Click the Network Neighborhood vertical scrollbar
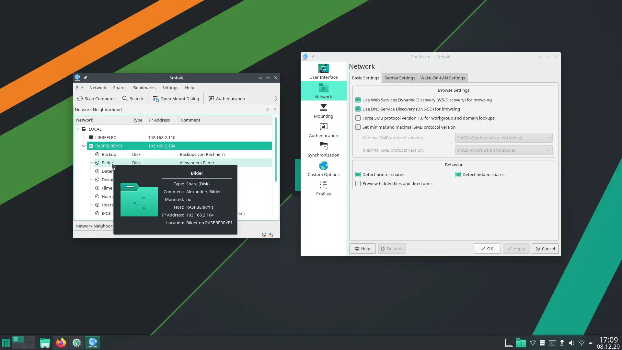The width and height of the screenshot is (622, 350). tap(276, 149)
